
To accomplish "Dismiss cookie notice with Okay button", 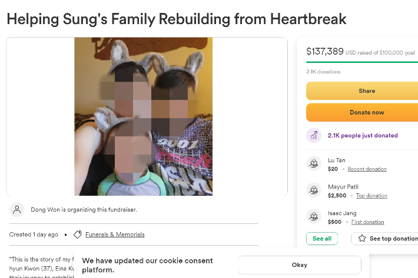I will (x=299, y=265).
